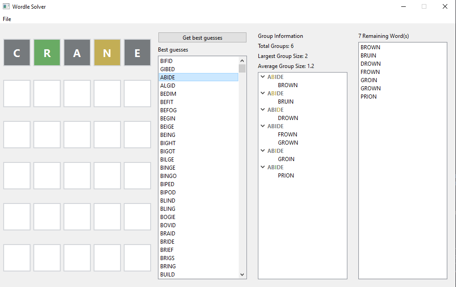Viewport: 456px width, 287px height.
Task: Click the gray E letter tile
Action: click(137, 52)
